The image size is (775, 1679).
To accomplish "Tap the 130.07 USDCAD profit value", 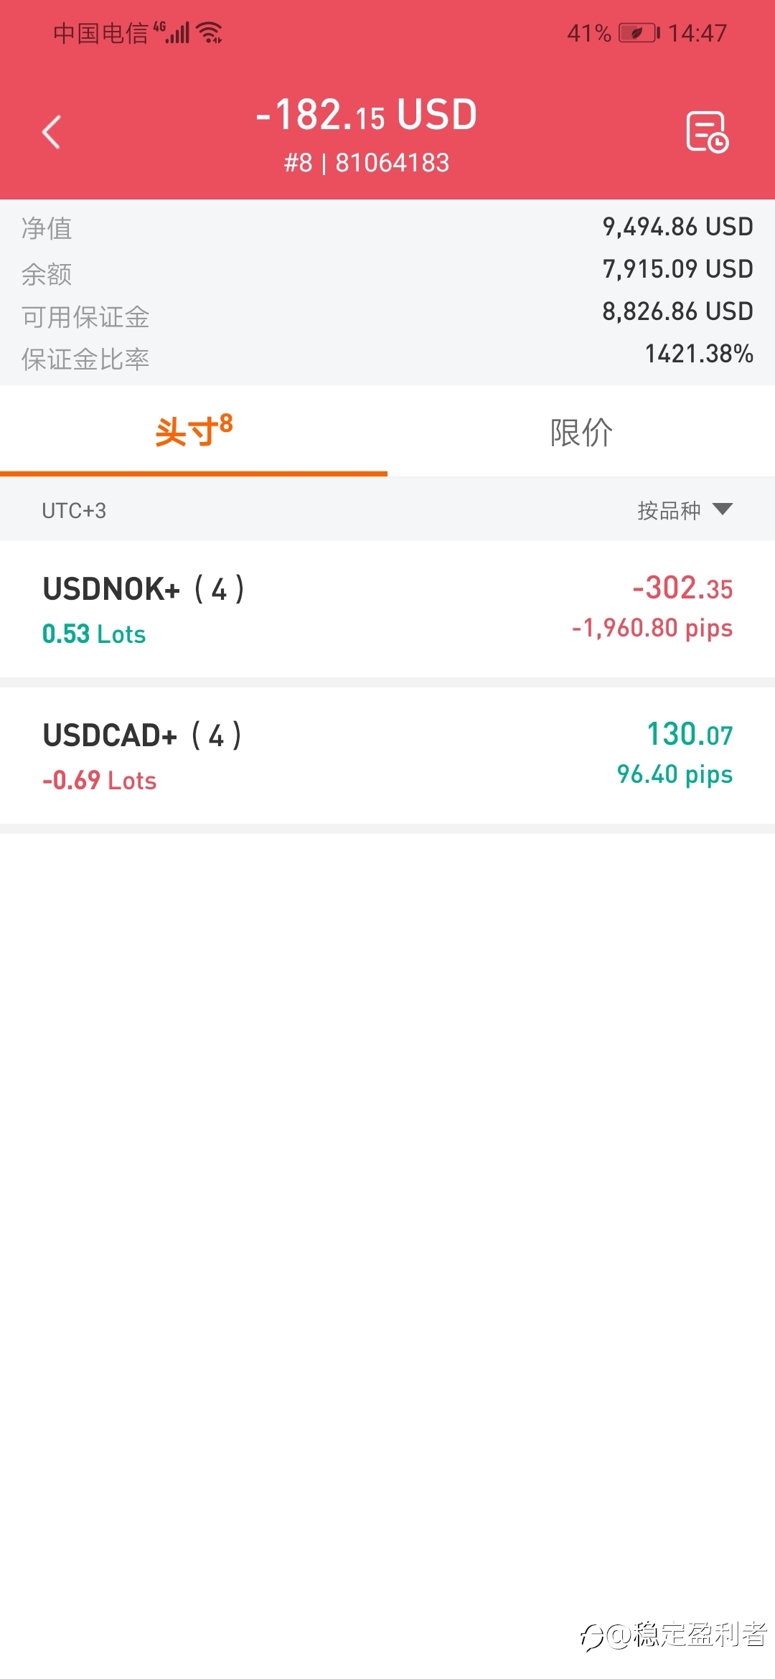I will tap(690, 734).
